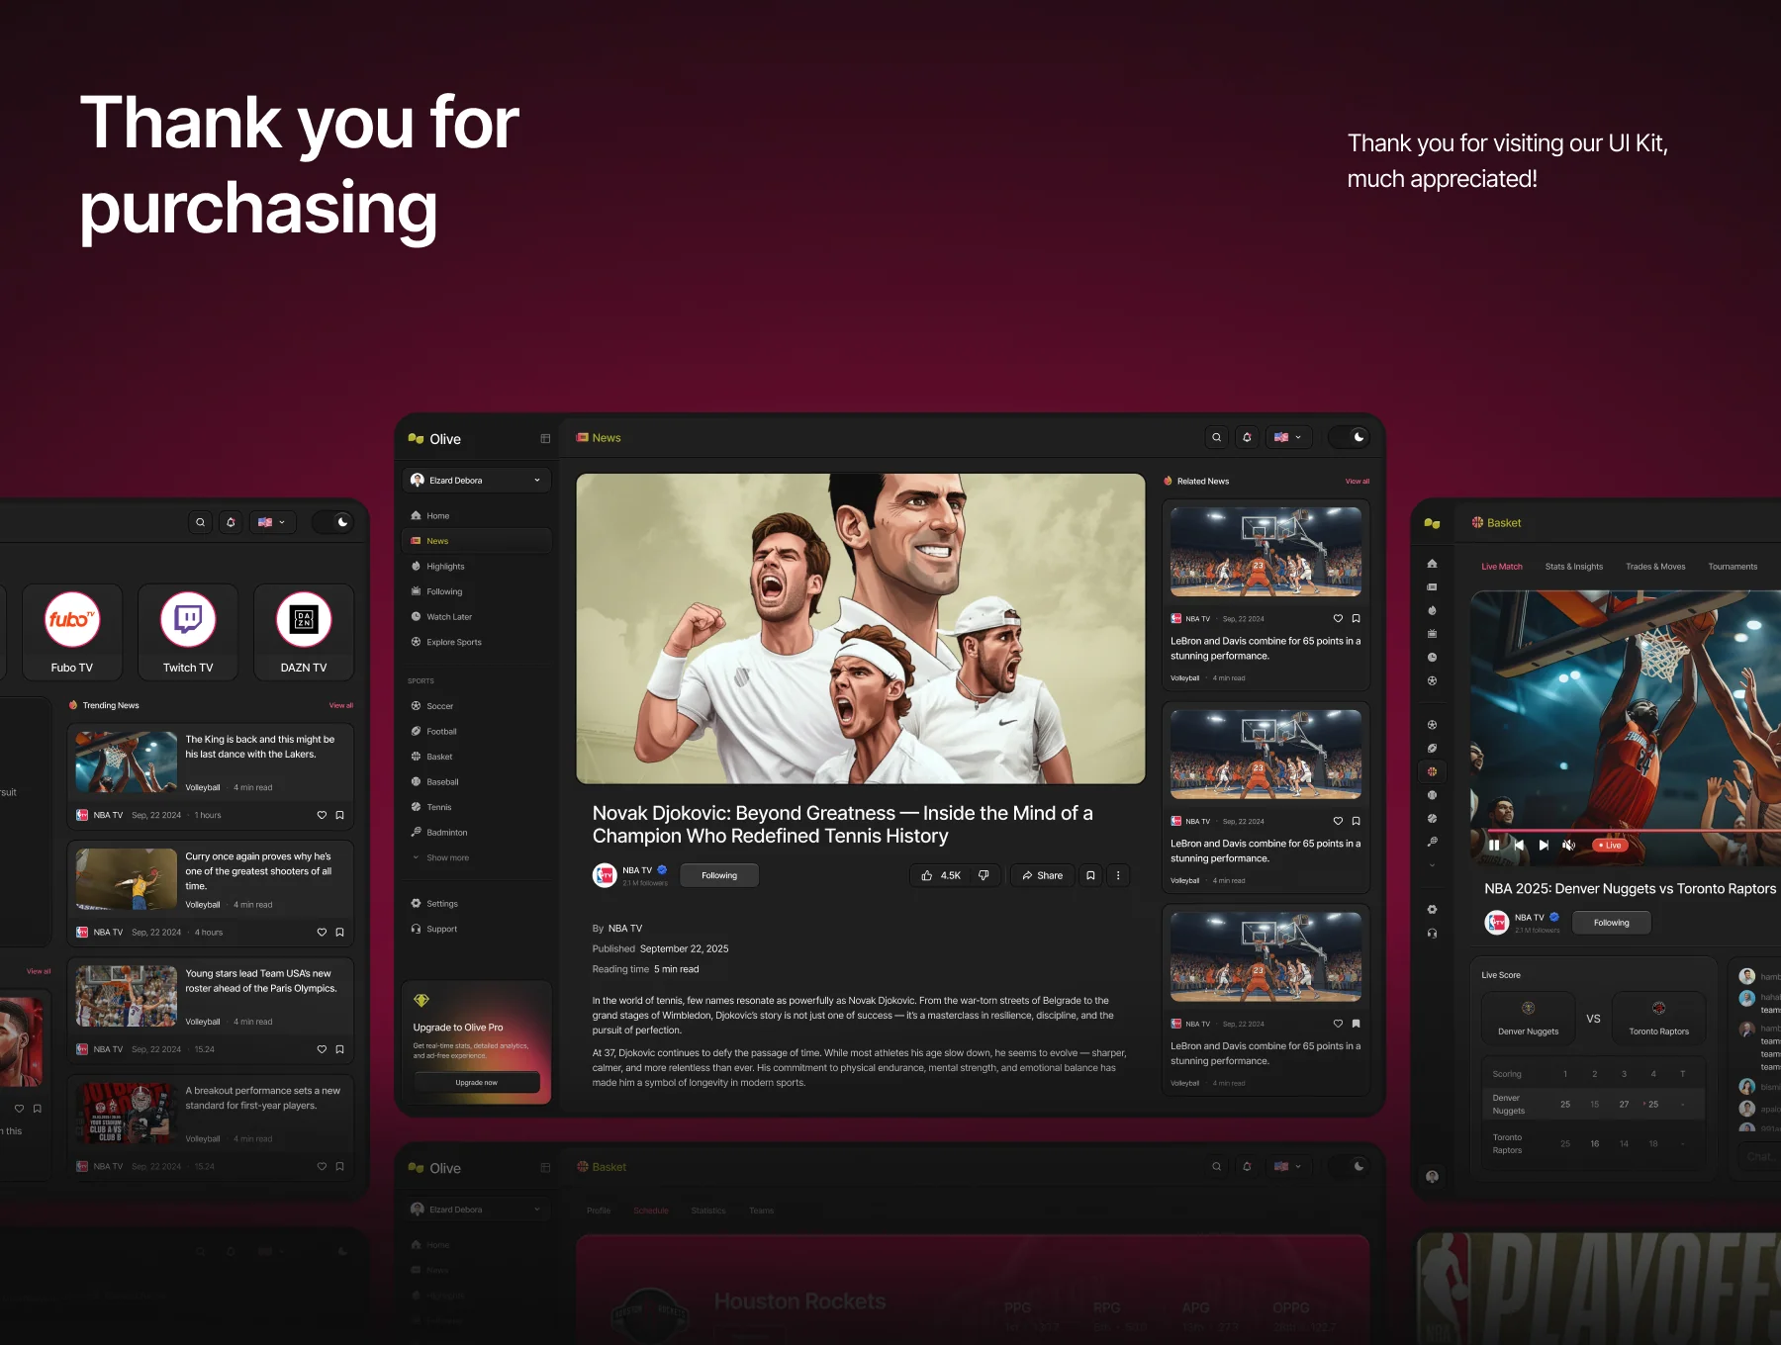Click View all beside Related News

click(x=1358, y=482)
